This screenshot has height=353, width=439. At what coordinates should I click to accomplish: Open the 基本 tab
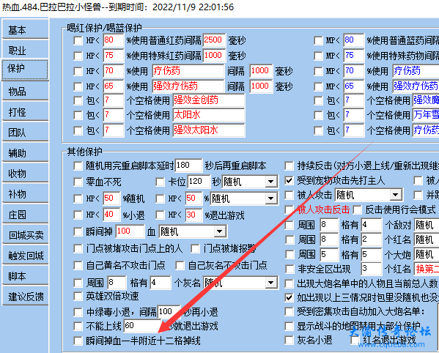pos(25,29)
